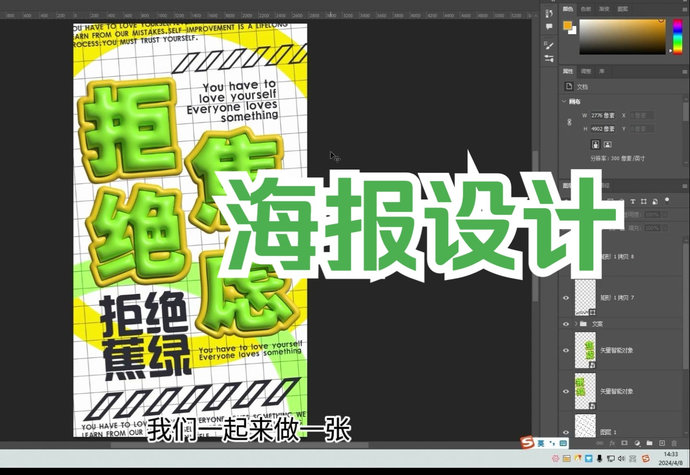Click the 文档 document icon

click(x=569, y=87)
